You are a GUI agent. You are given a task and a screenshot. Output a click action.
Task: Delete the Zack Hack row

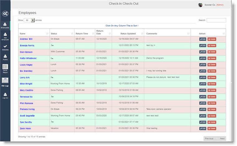click(212, 128)
